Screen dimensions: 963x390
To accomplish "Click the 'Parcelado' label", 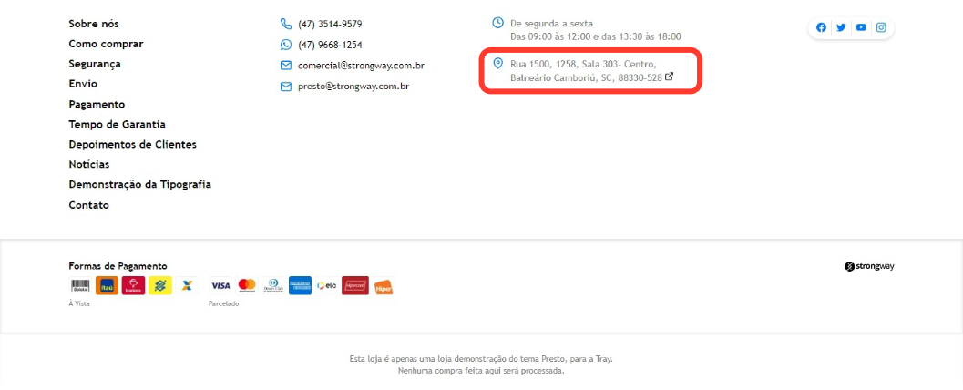I will pyautogui.click(x=224, y=304).
